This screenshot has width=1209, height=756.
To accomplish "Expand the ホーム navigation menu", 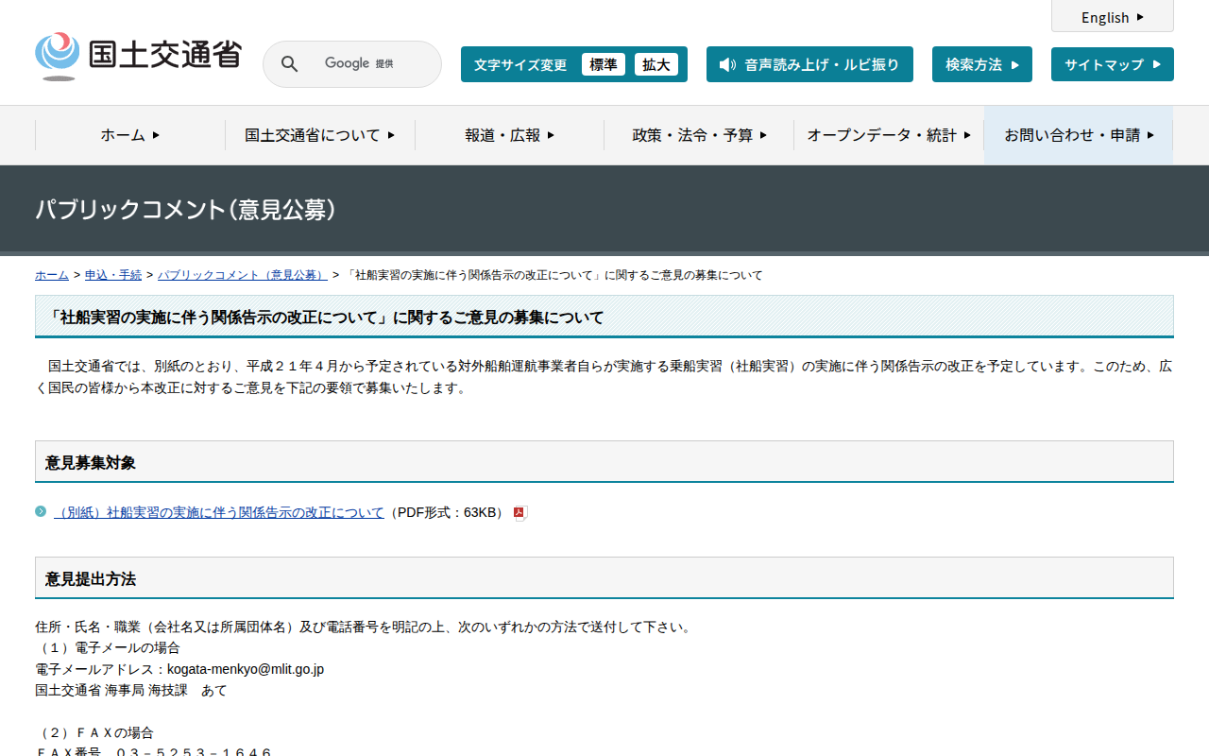I will click(130, 135).
